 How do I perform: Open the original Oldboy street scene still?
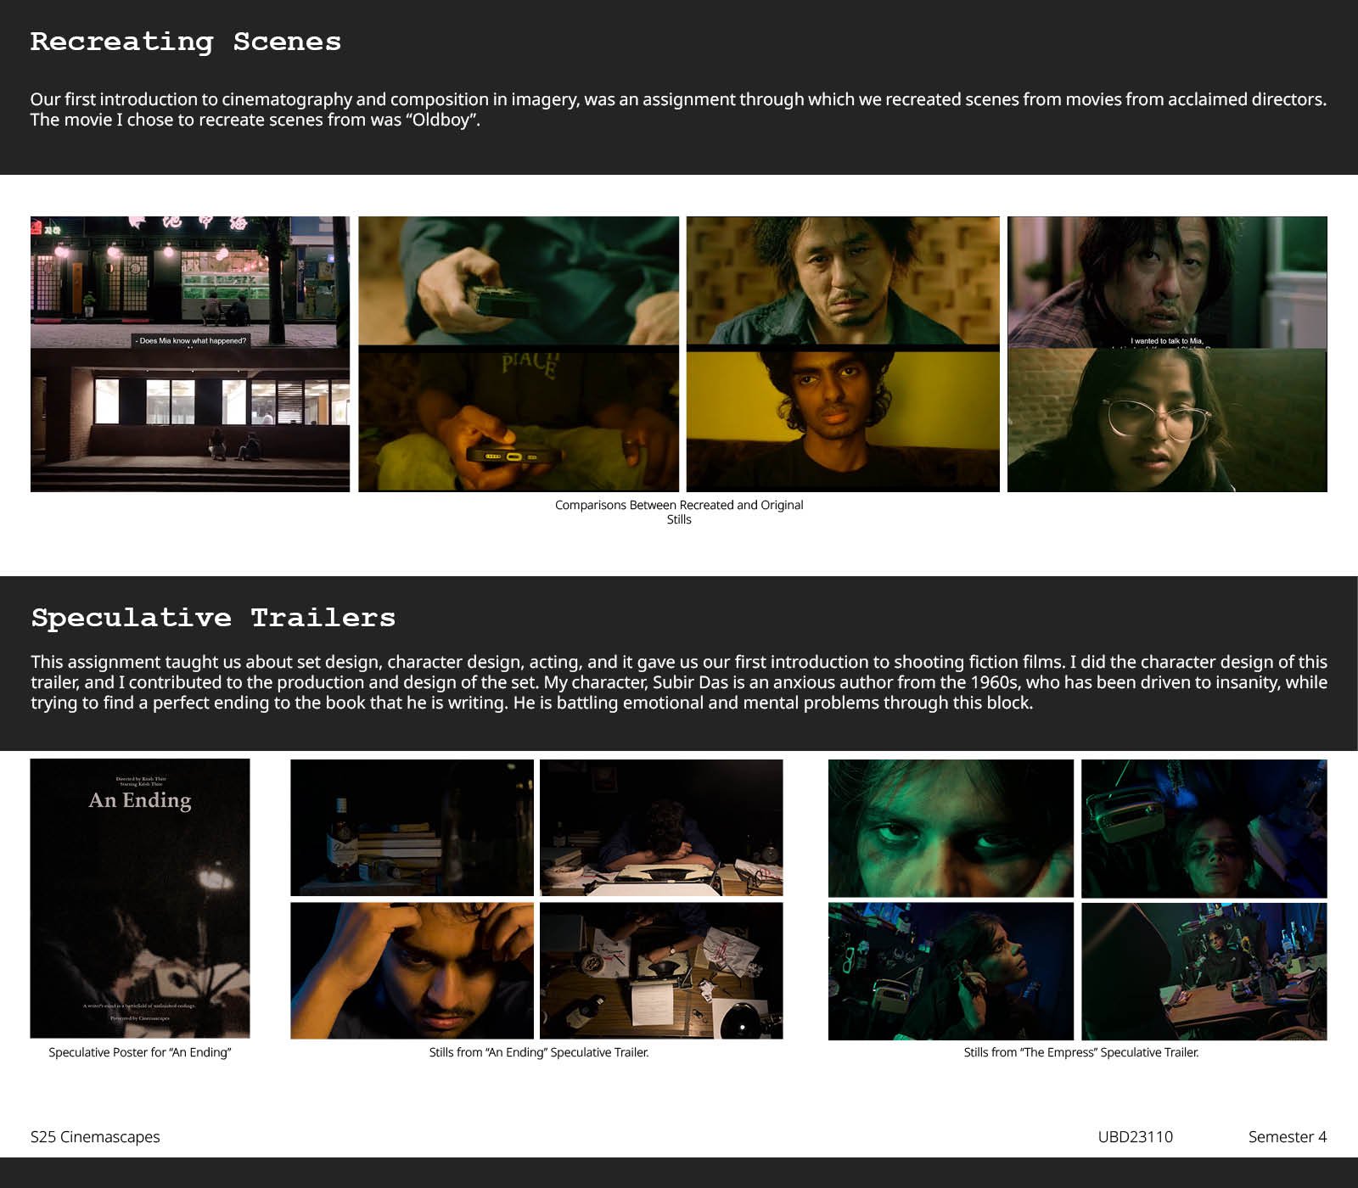190,282
